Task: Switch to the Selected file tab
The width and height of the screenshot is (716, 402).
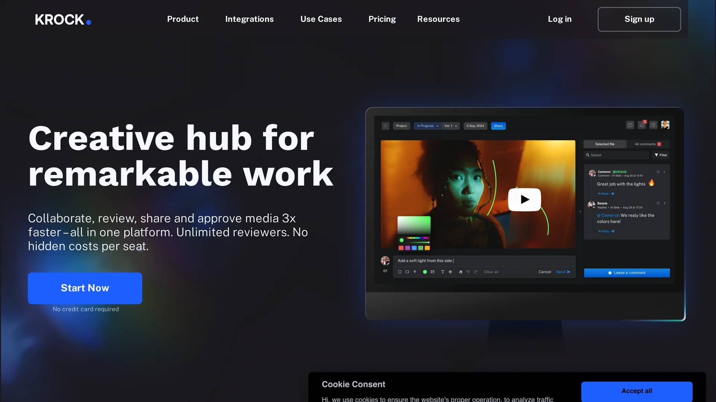Action: 604,144
